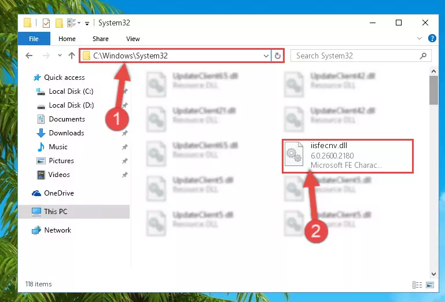Click the search magnifier icon
This screenshot has height=302, width=445.
pos(423,56)
